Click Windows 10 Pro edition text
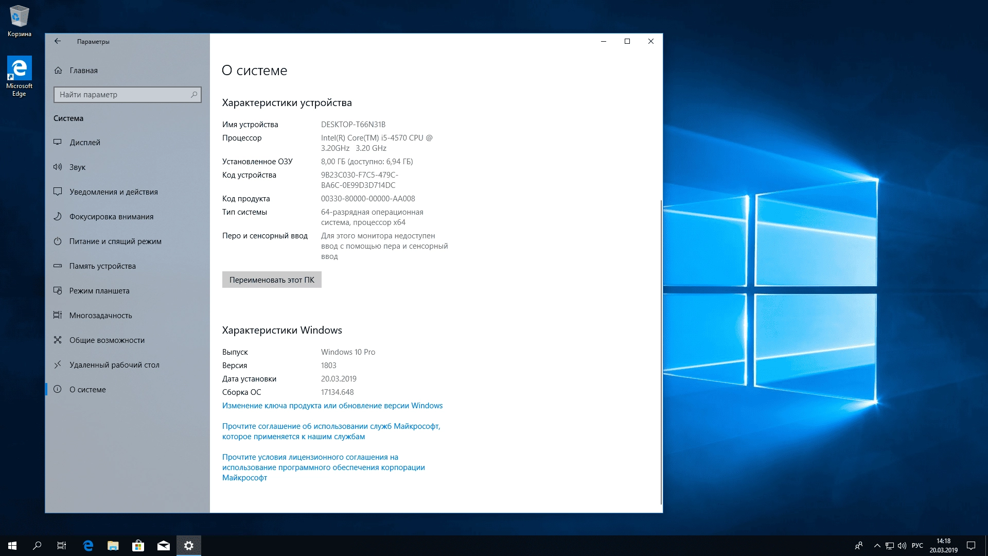This screenshot has height=556, width=988. click(x=348, y=352)
